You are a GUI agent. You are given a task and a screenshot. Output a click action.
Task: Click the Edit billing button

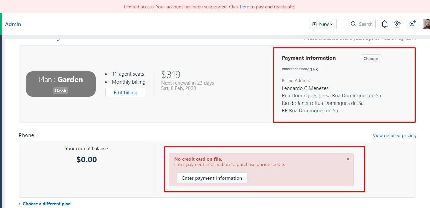tap(126, 93)
